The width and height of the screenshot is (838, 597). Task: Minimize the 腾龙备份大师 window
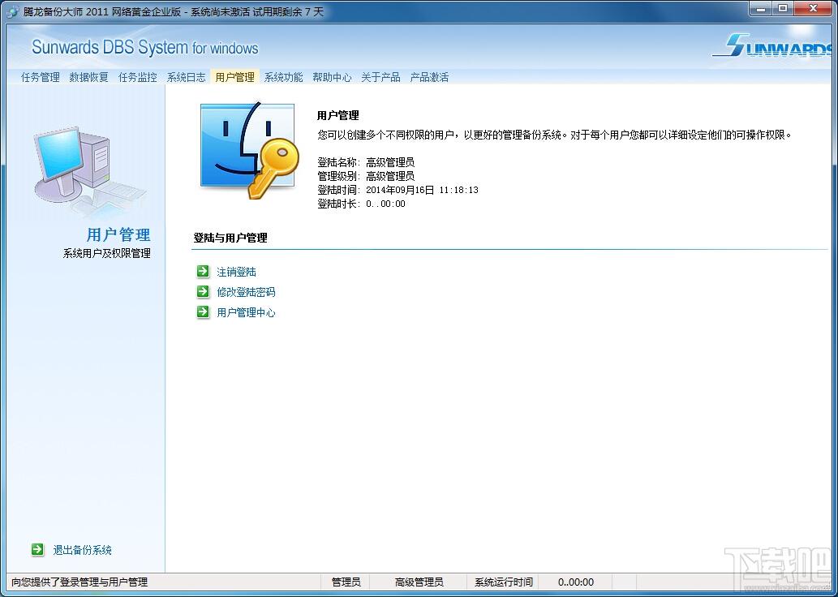(x=759, y=8)
